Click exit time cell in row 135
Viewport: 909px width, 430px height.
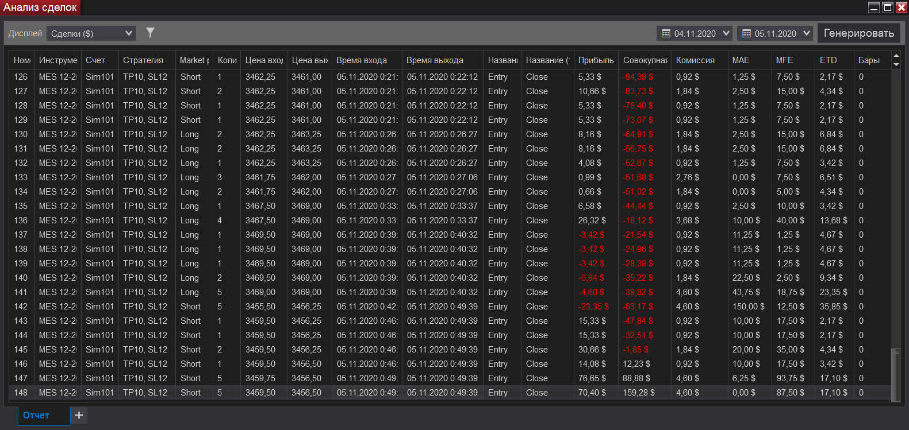coord(442,206)
